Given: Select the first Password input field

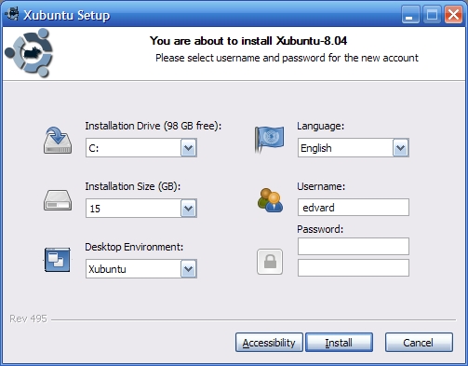Looking at the screenshot, I should 354,246.
